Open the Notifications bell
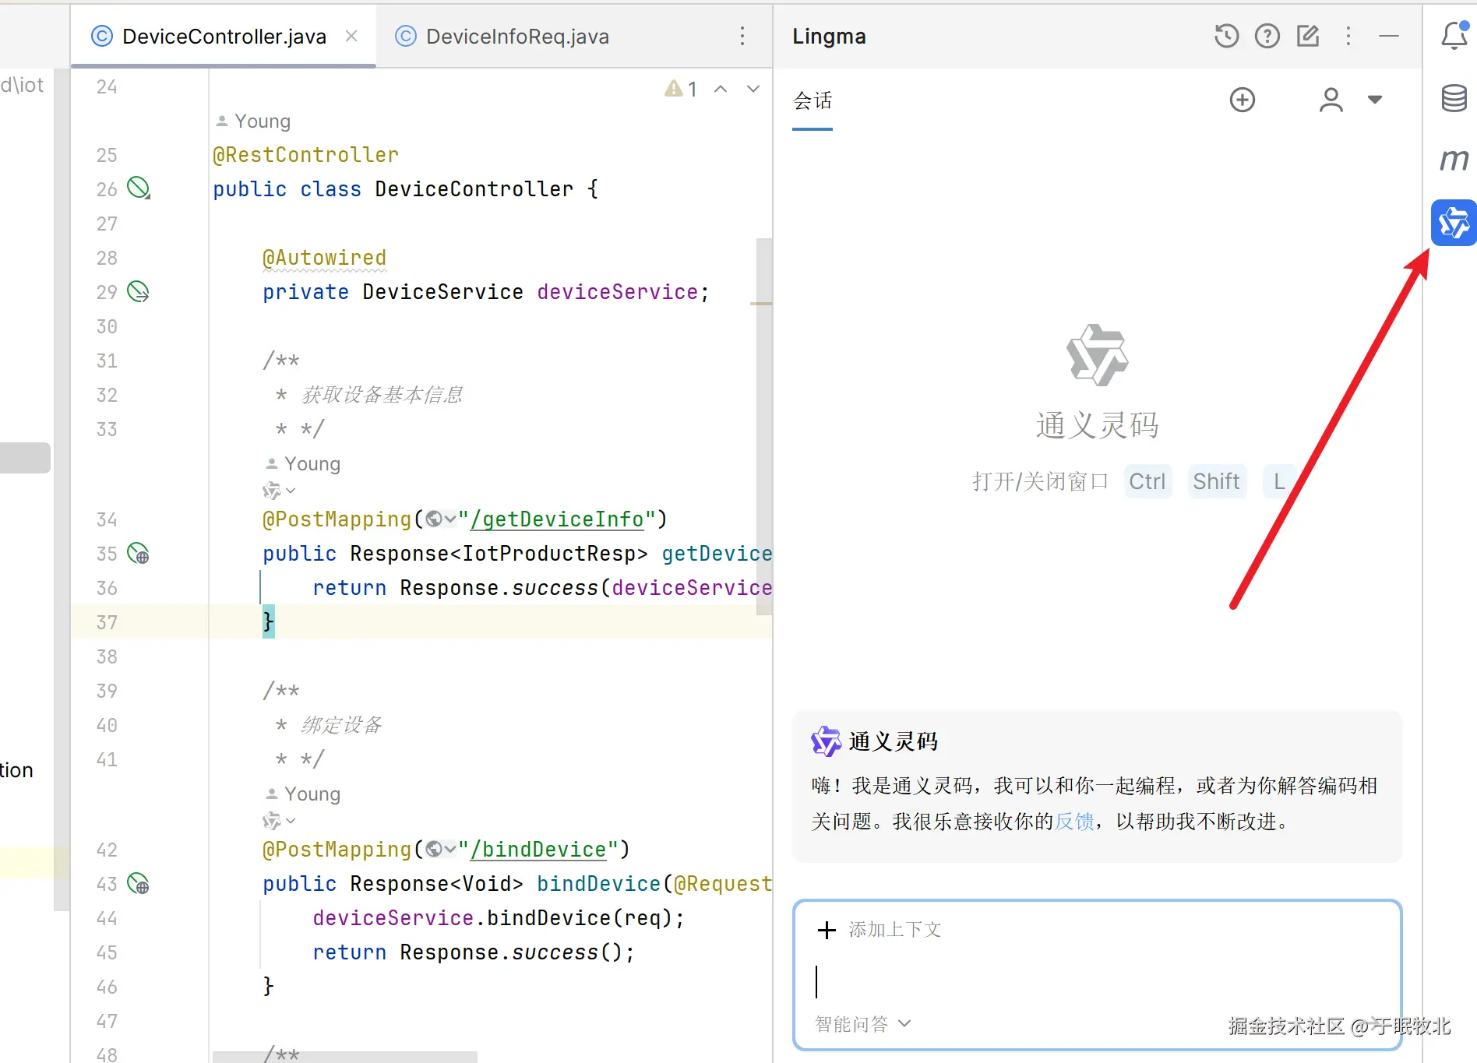Viewport: 1477px width, 1063px height. point(1454,36)
